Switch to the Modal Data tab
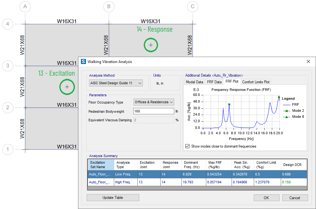Viewport: 316px width, 209px height. (x=194, y=82)
